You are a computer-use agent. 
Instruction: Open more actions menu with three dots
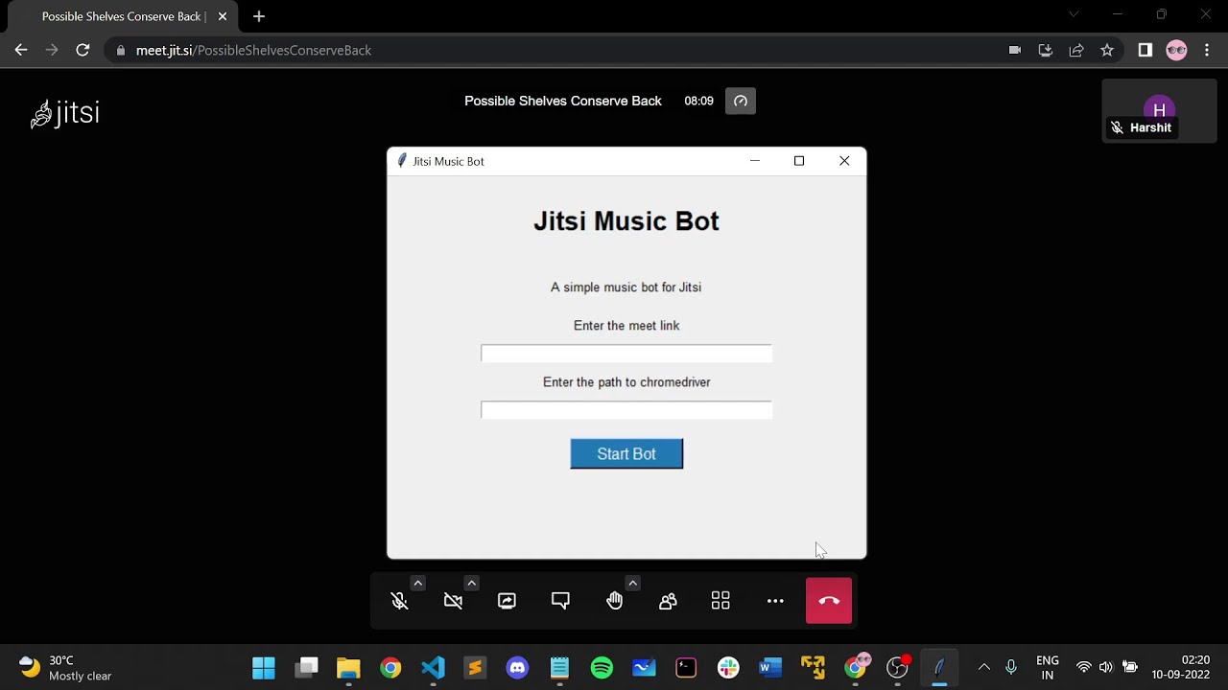click(775, 601)
